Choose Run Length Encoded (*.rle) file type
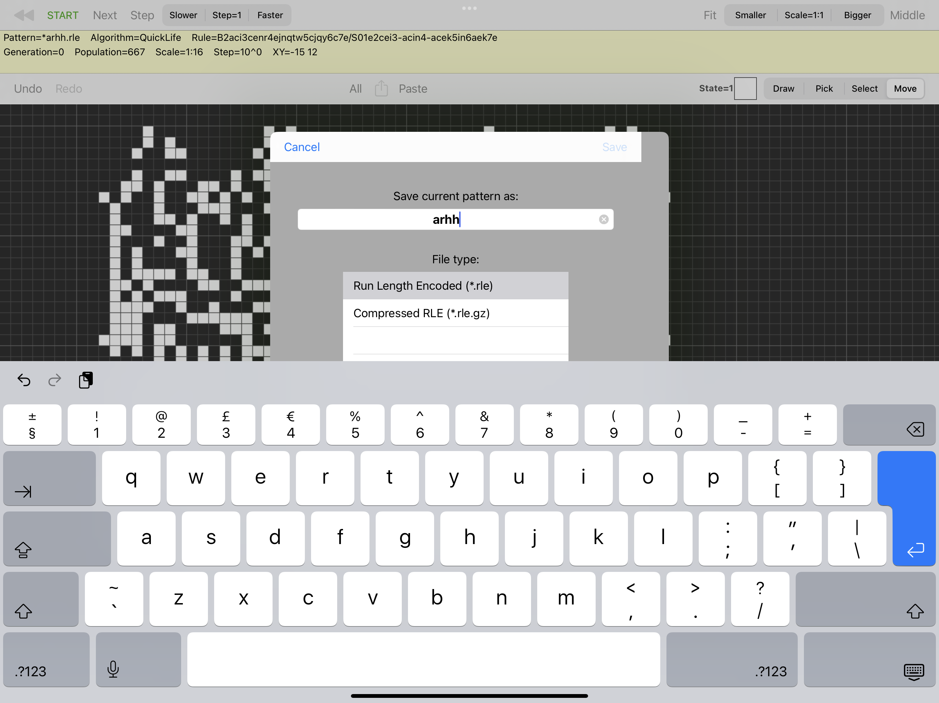 pos(455,286)
